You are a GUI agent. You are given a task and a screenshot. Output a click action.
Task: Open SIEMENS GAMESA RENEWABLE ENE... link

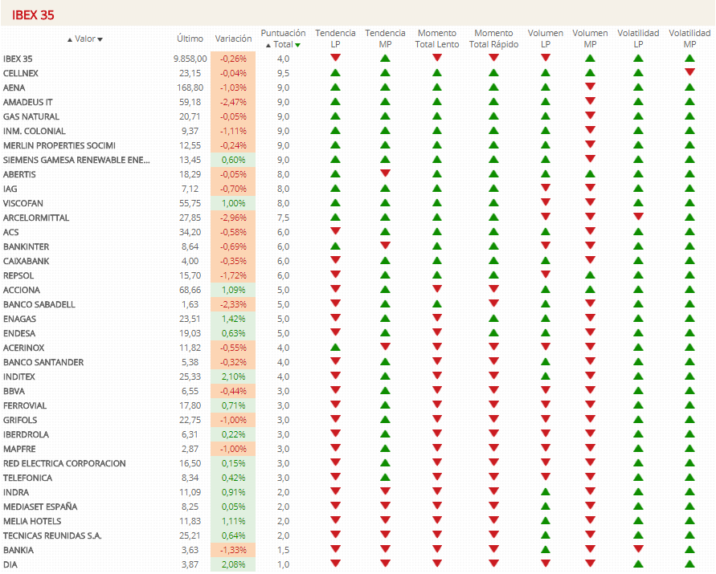coord(76,160)
